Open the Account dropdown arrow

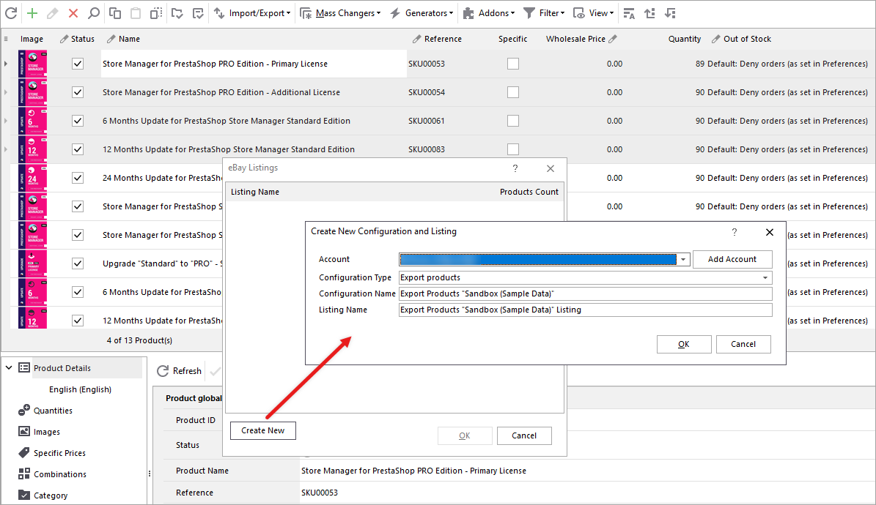click(x=683, y=260)
